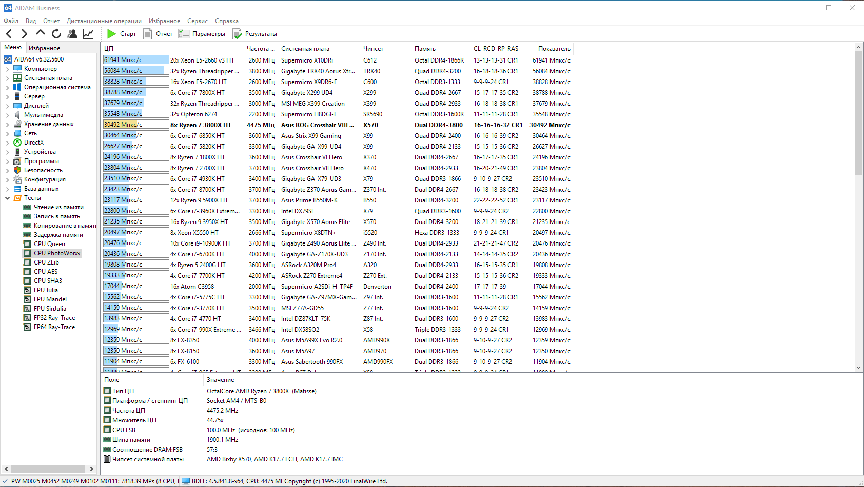The width and height of the screenshot is (864, 487).
Task: Click the horizontal scrollbar in the sidebar tree
Action: click(48, 469)
